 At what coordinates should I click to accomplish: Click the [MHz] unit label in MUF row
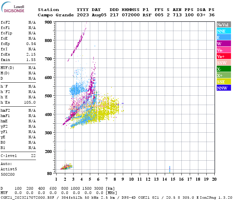pyautogui.click(x=112, y=193)
